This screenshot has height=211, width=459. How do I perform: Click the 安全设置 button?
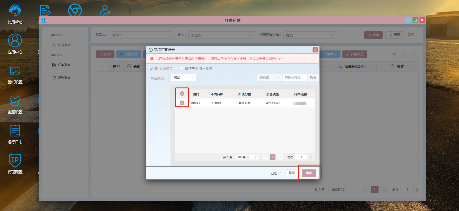click(355, 54)
